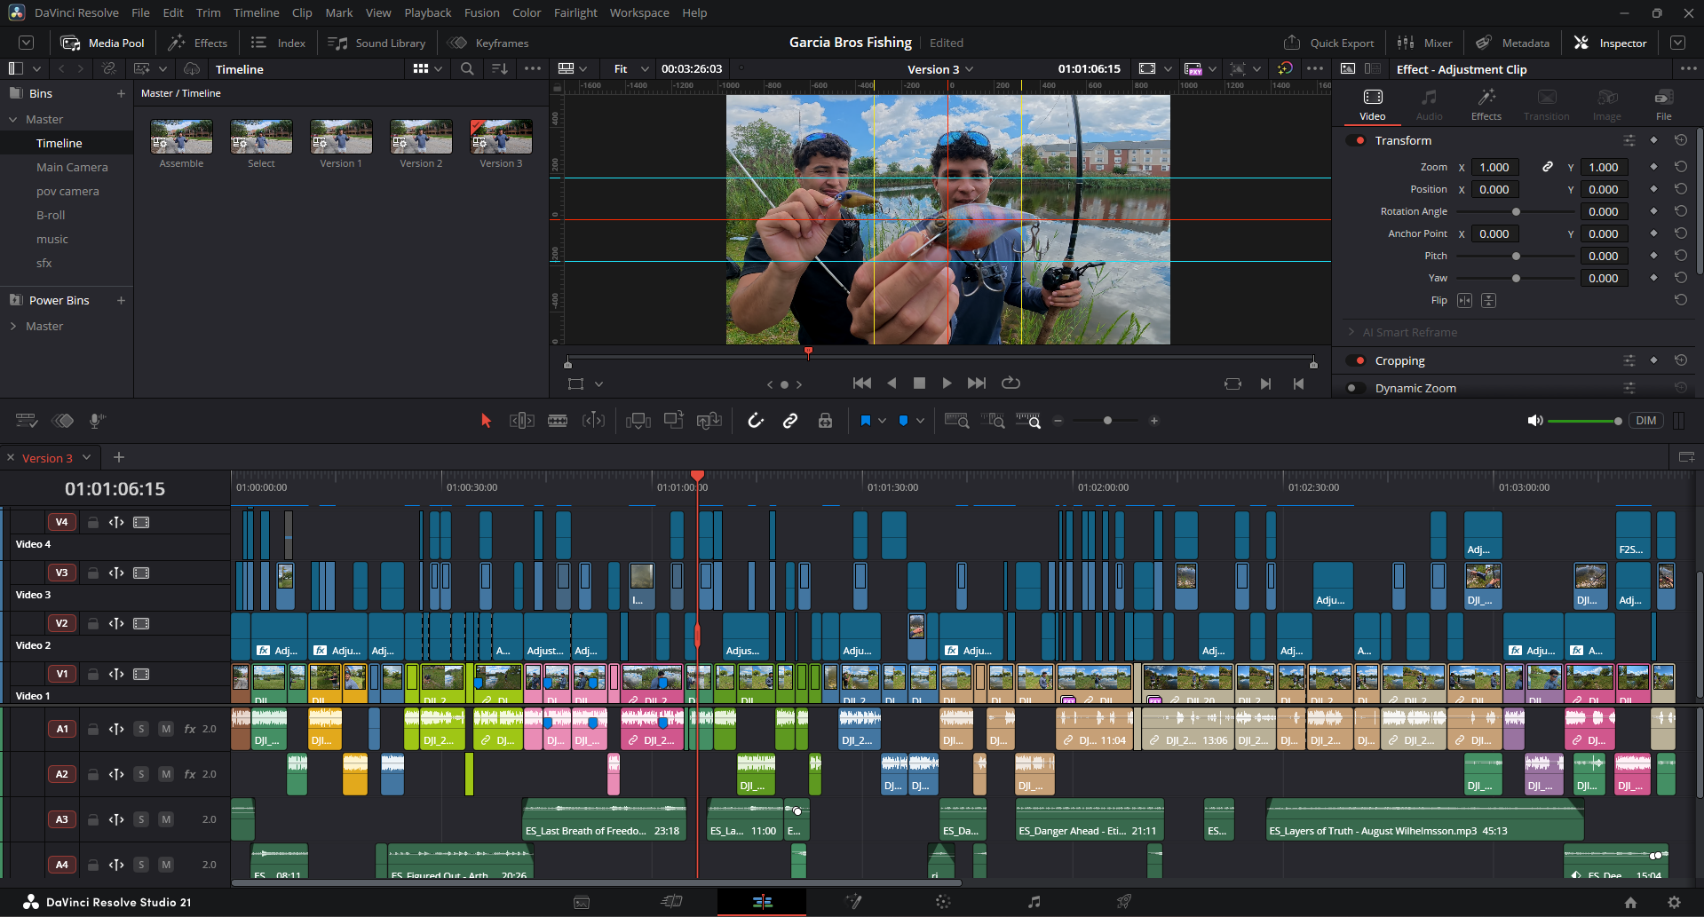Toggle viewer Loop playback
1704x917 pixels.
click(1011, 383)
